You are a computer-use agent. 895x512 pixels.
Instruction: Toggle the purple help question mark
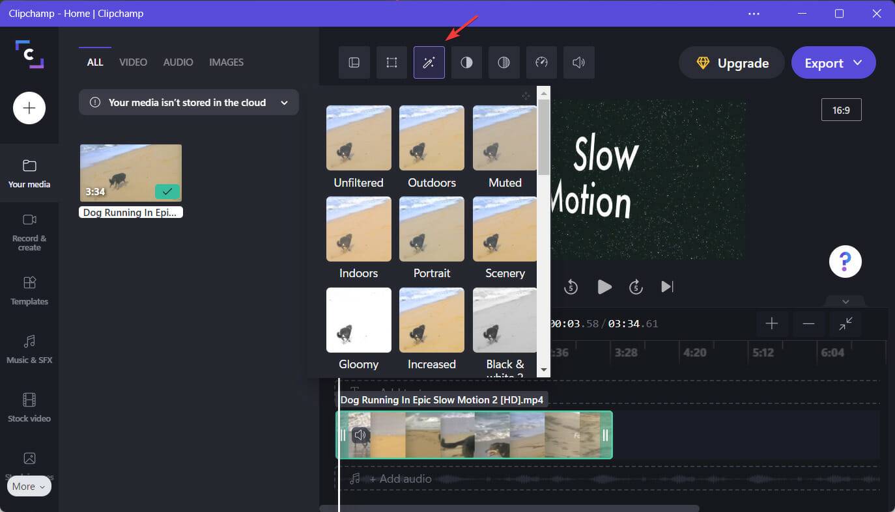click(845, 261)
